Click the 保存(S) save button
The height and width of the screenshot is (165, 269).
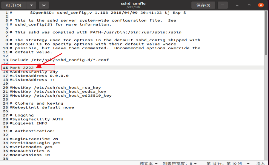tap(203, 5)
